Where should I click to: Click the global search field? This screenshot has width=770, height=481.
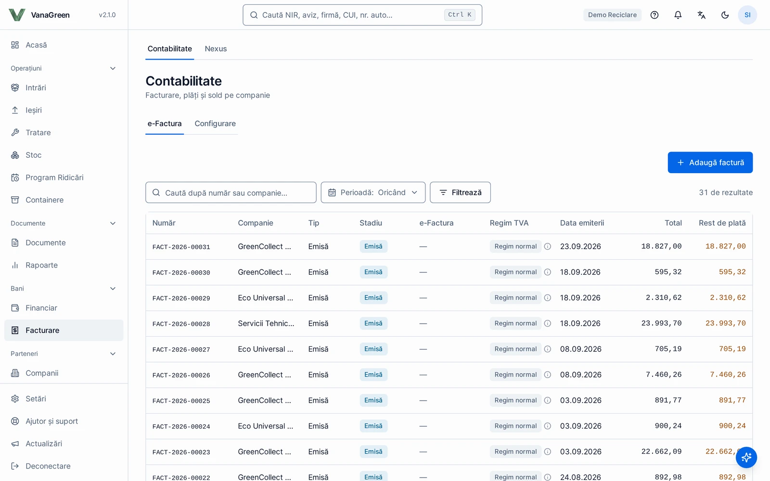(x=362, y=15)
